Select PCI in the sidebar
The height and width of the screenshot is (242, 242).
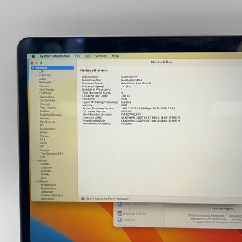[42, 126]
